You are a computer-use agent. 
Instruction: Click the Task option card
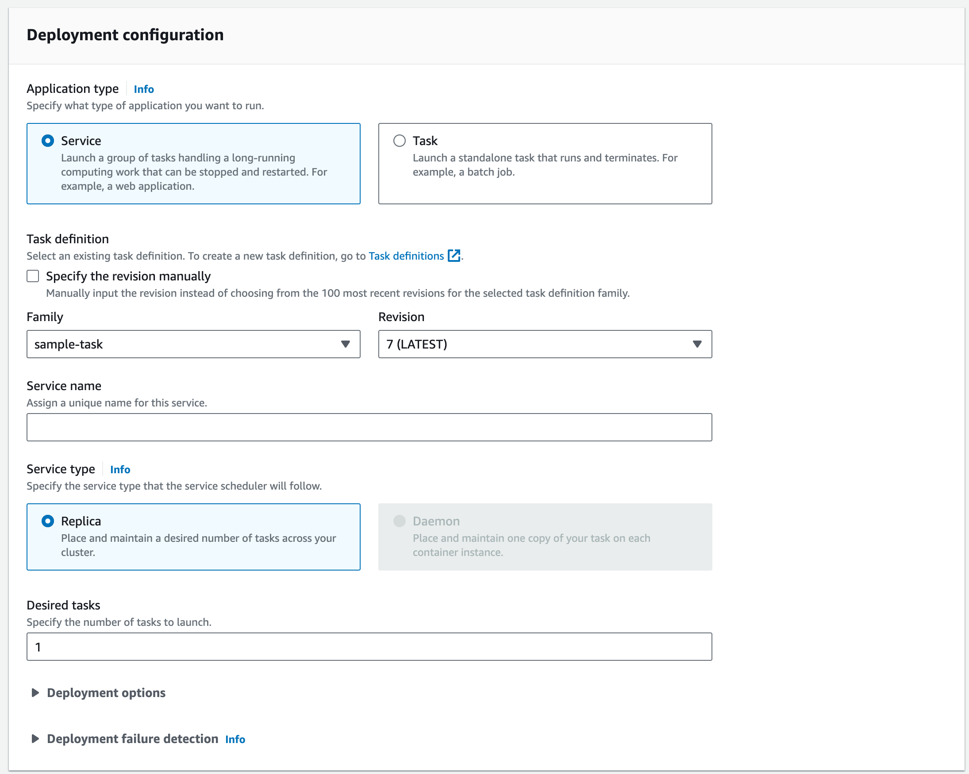[545, 164]
